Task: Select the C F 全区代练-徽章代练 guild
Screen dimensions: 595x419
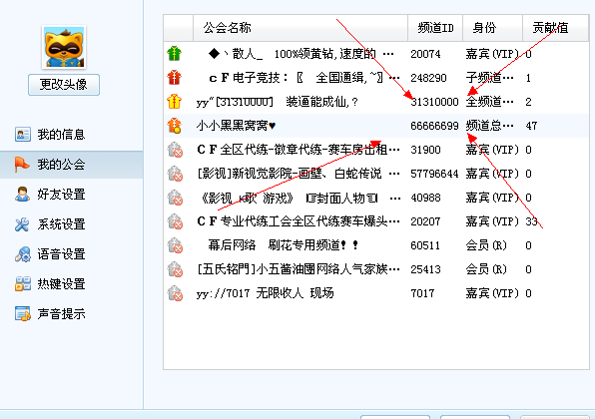Action: (298, 150)
